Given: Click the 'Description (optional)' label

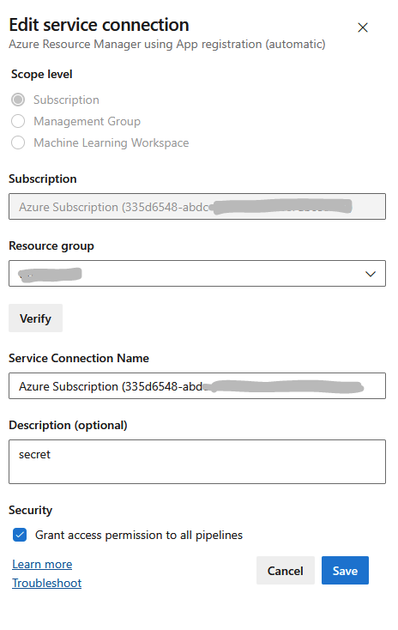Looking at the screenshot, I should click(68, 425).
